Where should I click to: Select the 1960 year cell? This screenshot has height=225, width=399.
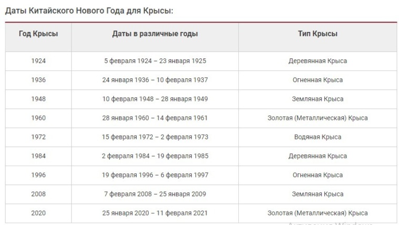coord(38,118)
